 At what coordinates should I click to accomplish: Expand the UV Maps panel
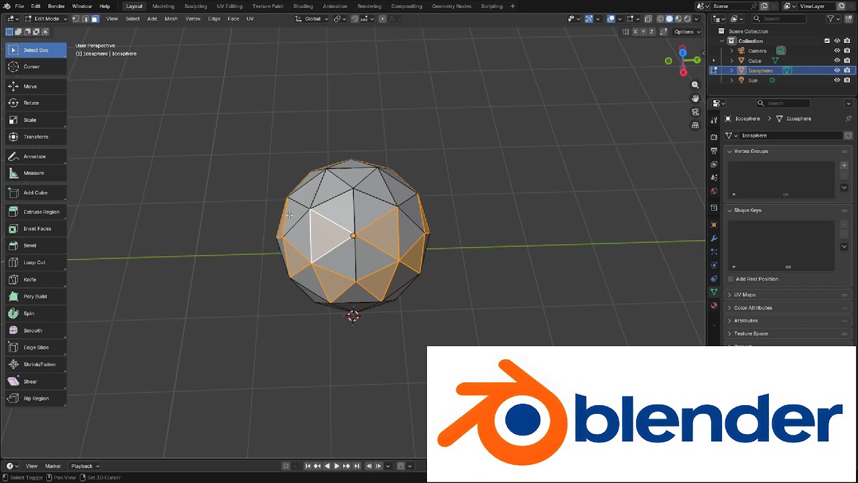[786, 294]
